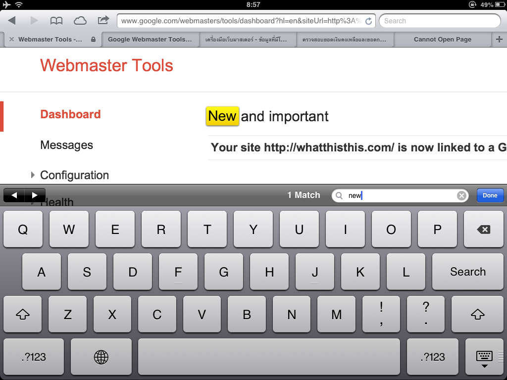Dismiss the keyboard using the hide keyboard key
Viewport: 507px width, 380px height.
(484, 357)
